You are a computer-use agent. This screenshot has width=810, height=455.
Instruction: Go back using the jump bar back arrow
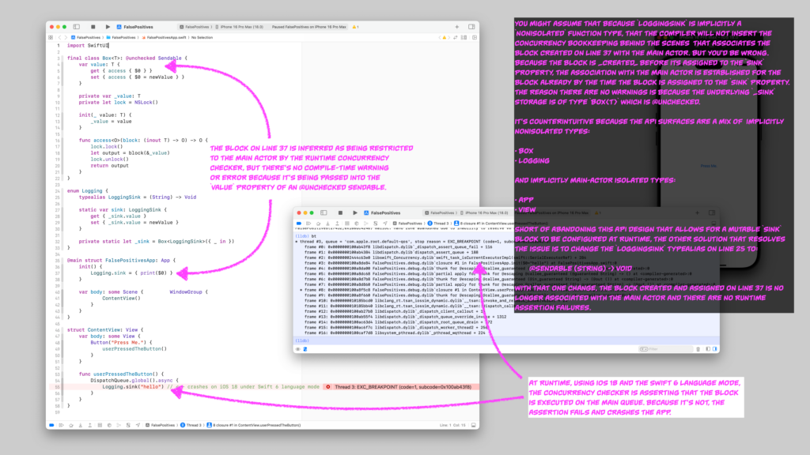click(60, 37)
